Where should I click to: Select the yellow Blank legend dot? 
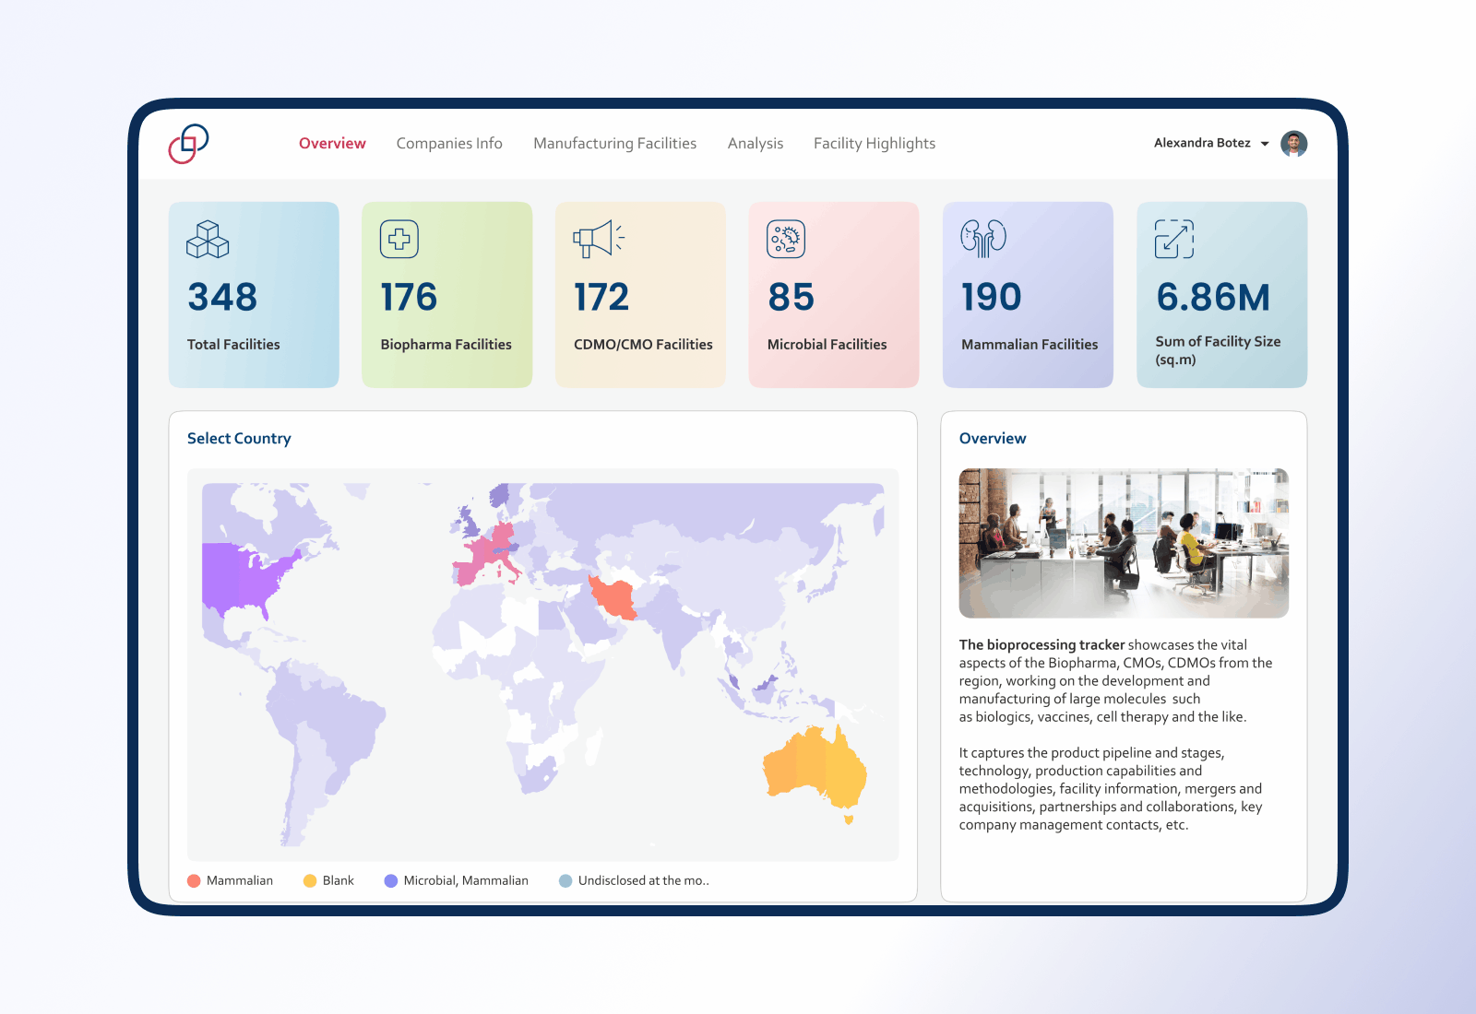(x=310, y=880)
